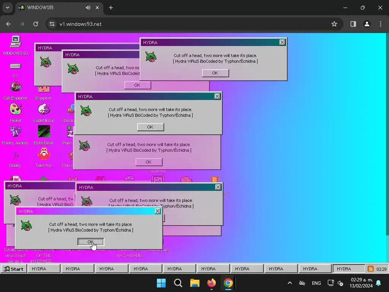Viewport: 389px width, 292px height.
Task: Bookmark this page with the star
Action: [334, 24]
